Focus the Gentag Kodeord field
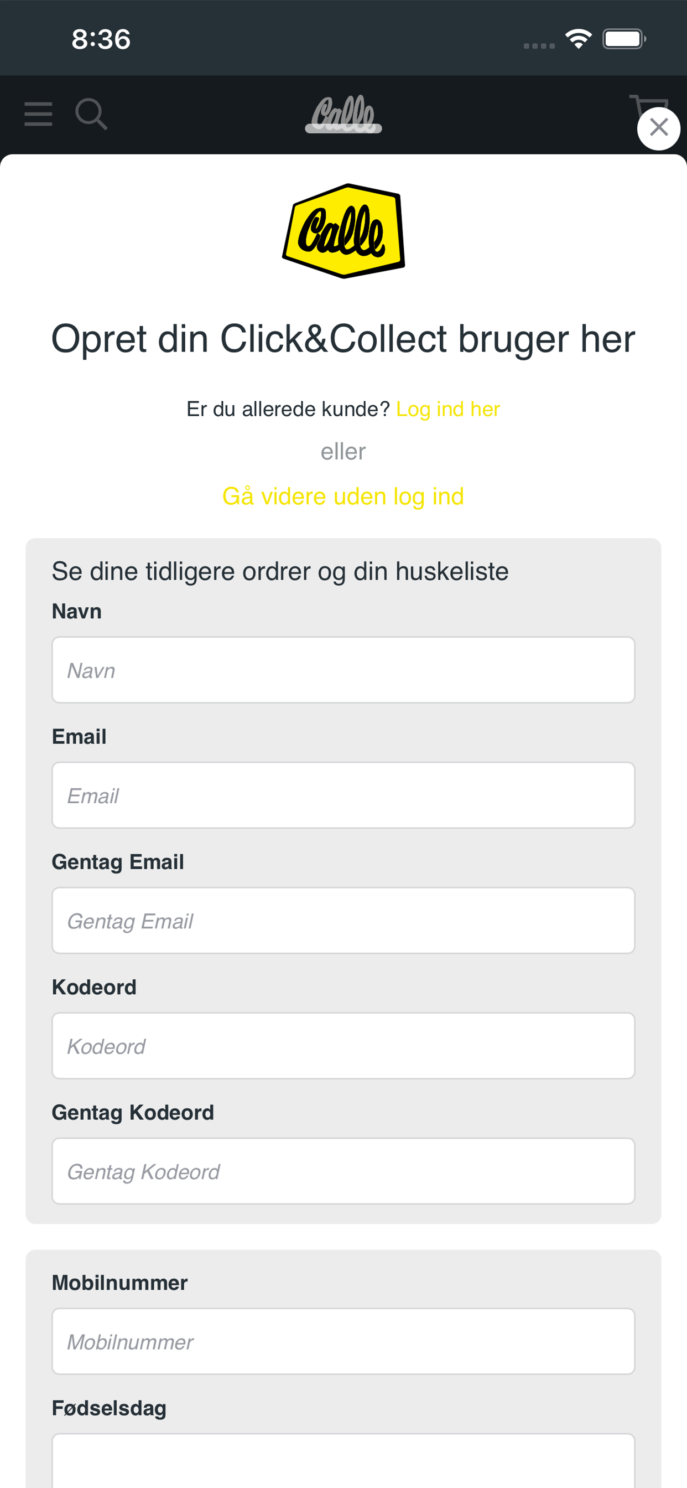 (343, 1171)
